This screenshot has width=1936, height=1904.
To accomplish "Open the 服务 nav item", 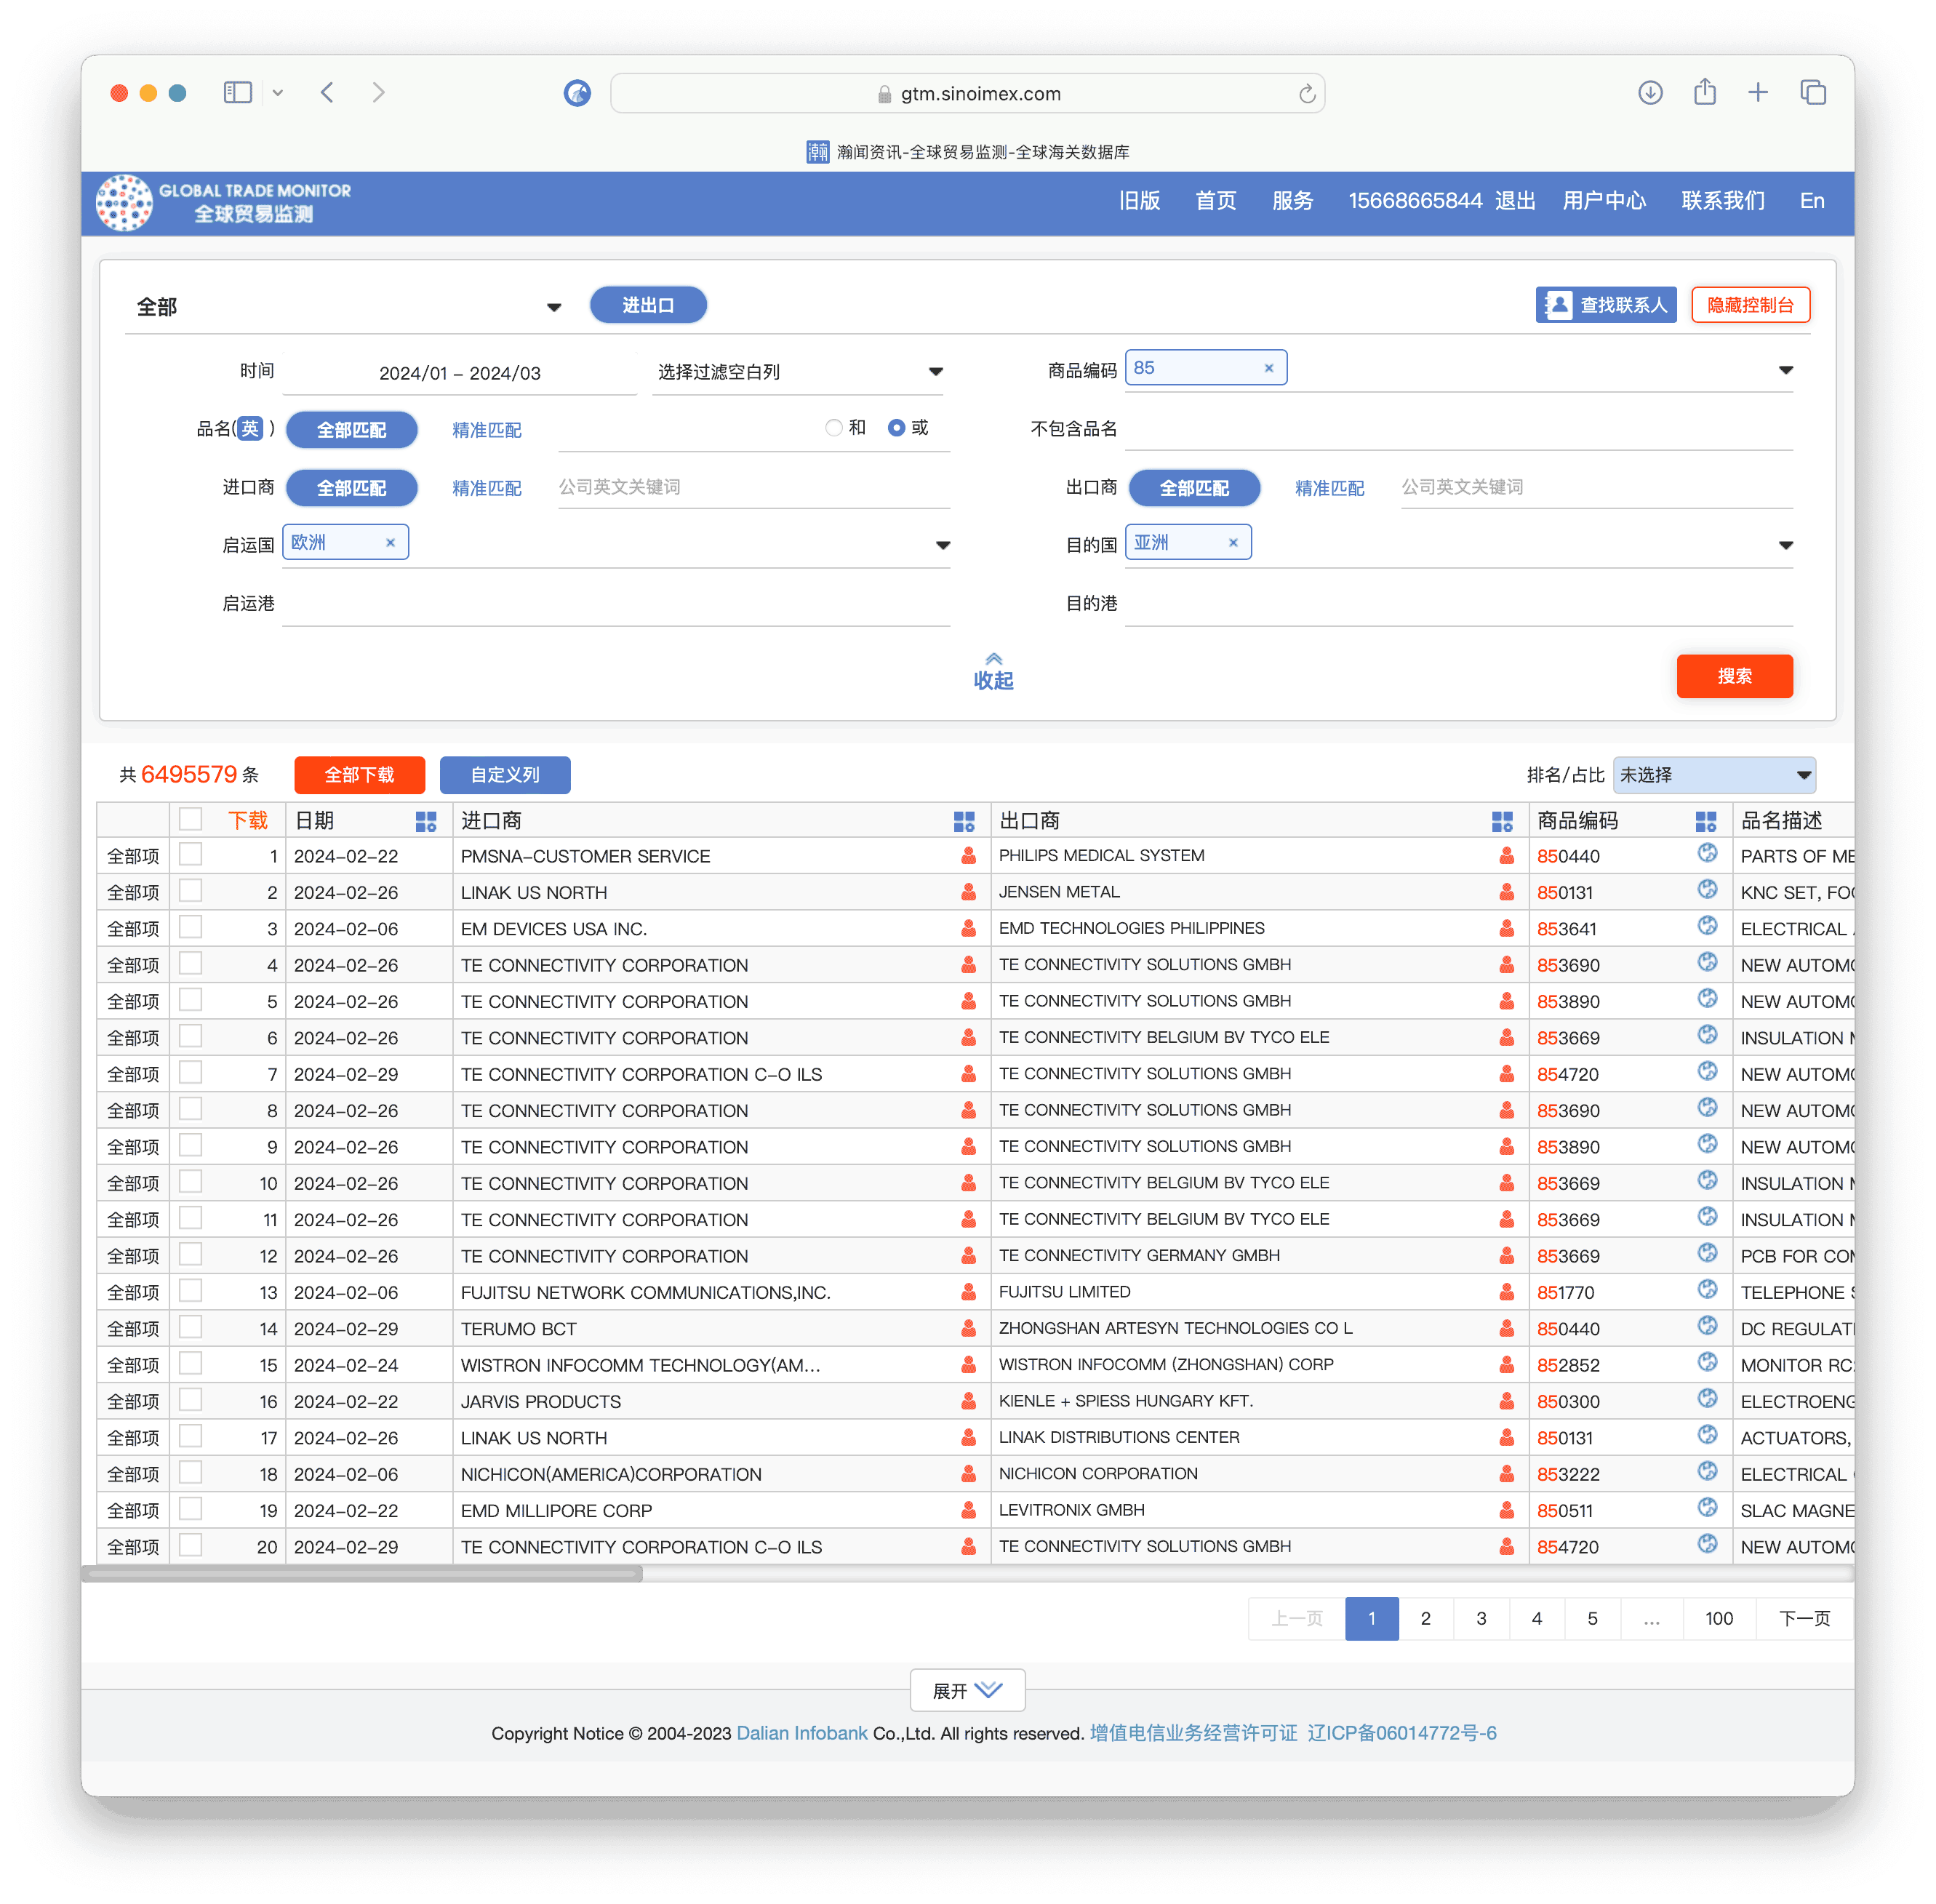I will [1292, 201].
